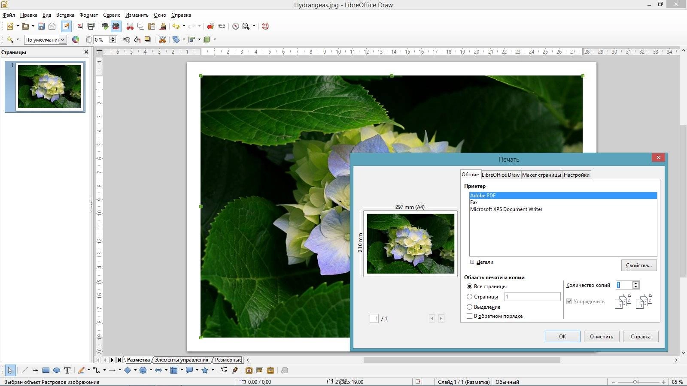Click the Print directly icon
The width and height of the screenshot is (687, 386).
click(x=91, y=26)
